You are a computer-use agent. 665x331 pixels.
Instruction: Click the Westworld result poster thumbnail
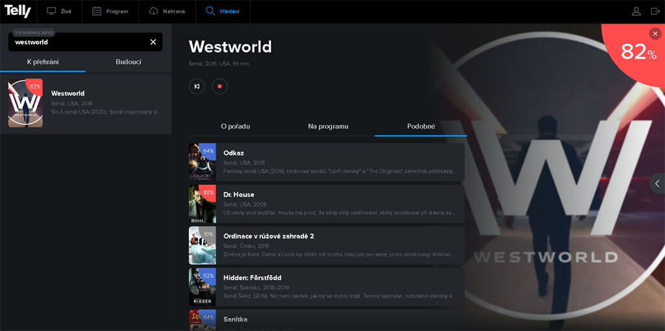click(x=25, y=103)
